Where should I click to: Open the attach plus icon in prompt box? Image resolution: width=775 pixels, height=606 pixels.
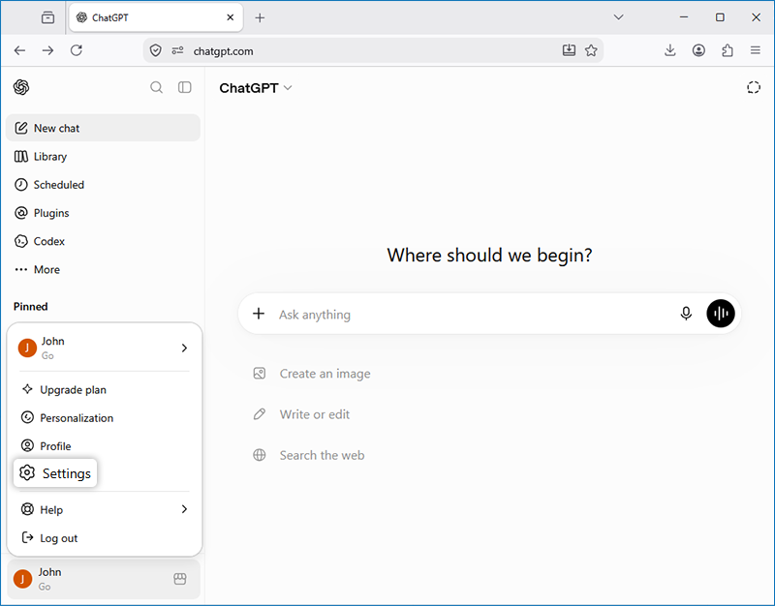tap(259, 313)
